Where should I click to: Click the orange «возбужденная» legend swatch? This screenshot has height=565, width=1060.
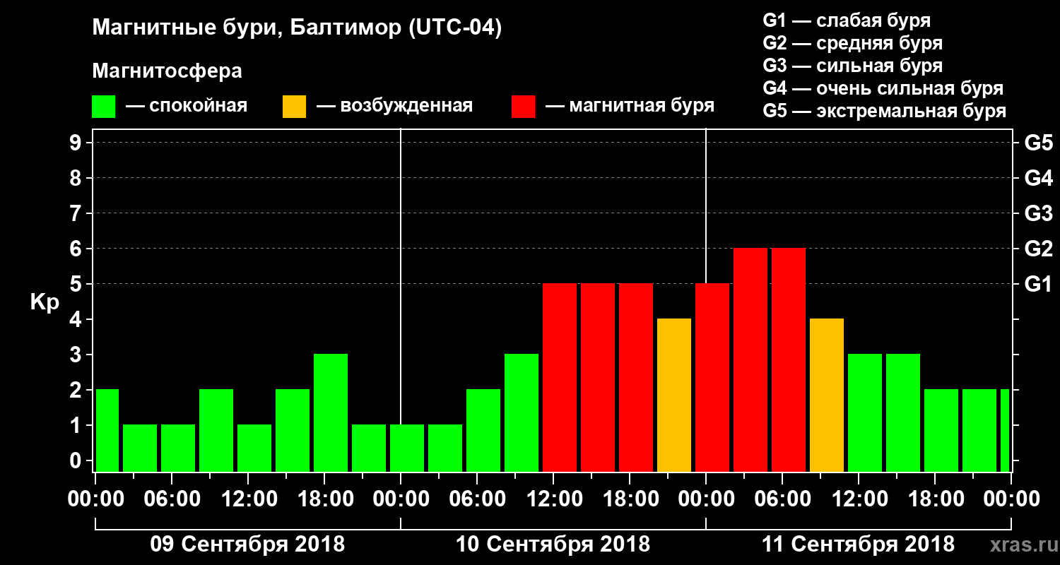[x=294, y=107]
